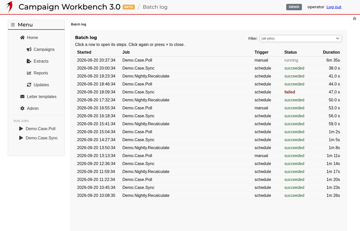Viewport: 360px width, 231px height.
Task: Open Letter templates in the sidebar
Action: (42, 97)
